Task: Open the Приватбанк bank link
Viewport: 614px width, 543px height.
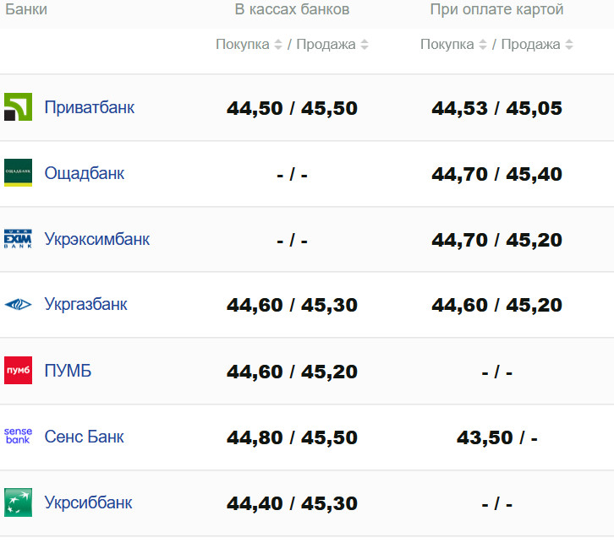Action: [89, 107]
